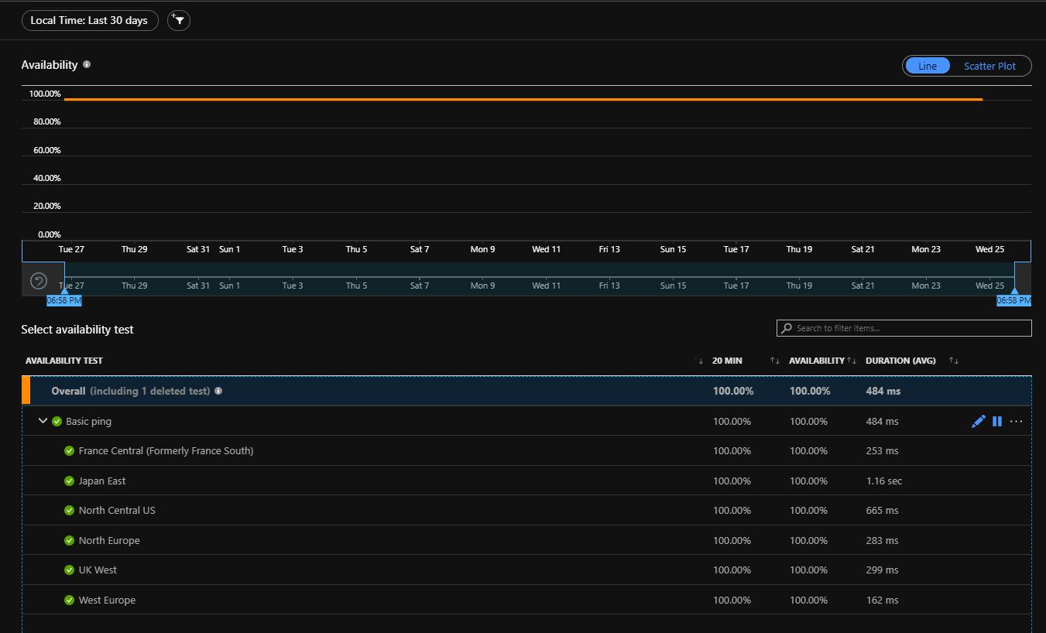
Task: Click sort arrows next to 20 MIN
Action: tap(774, 361)
